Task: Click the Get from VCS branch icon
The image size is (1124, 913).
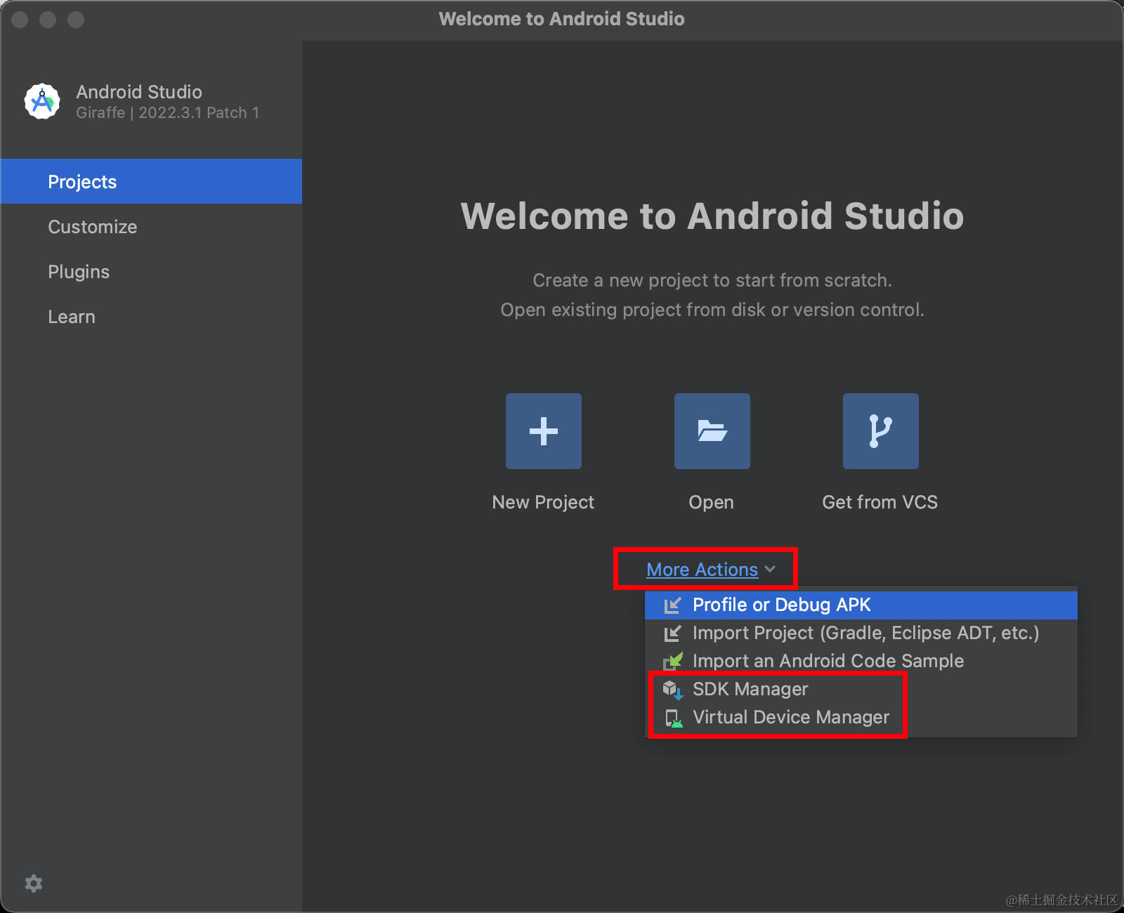Action: coord(880,431)
